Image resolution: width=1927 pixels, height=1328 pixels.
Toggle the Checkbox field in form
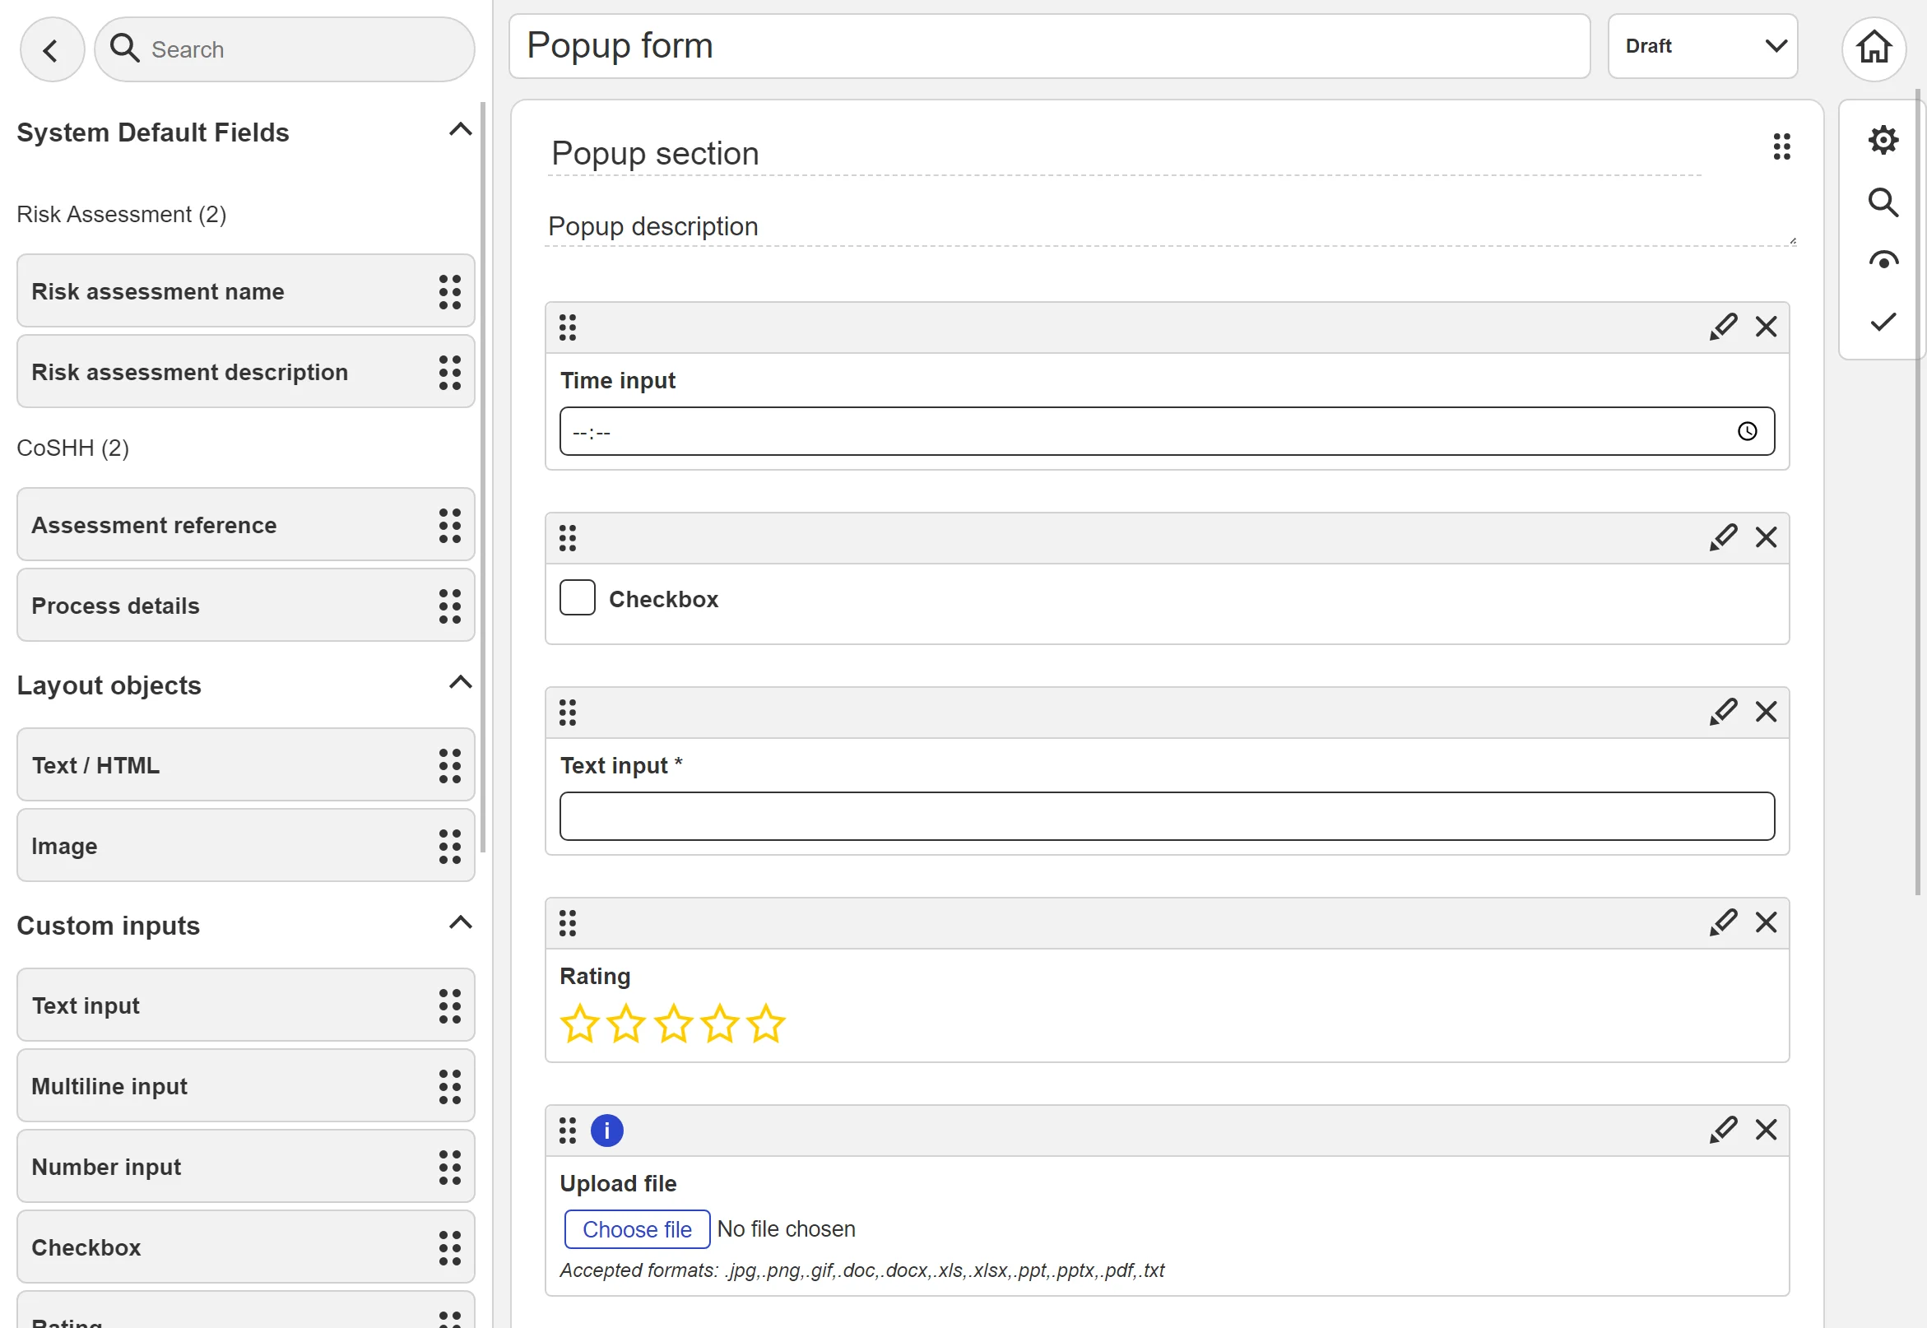point(578,598)
